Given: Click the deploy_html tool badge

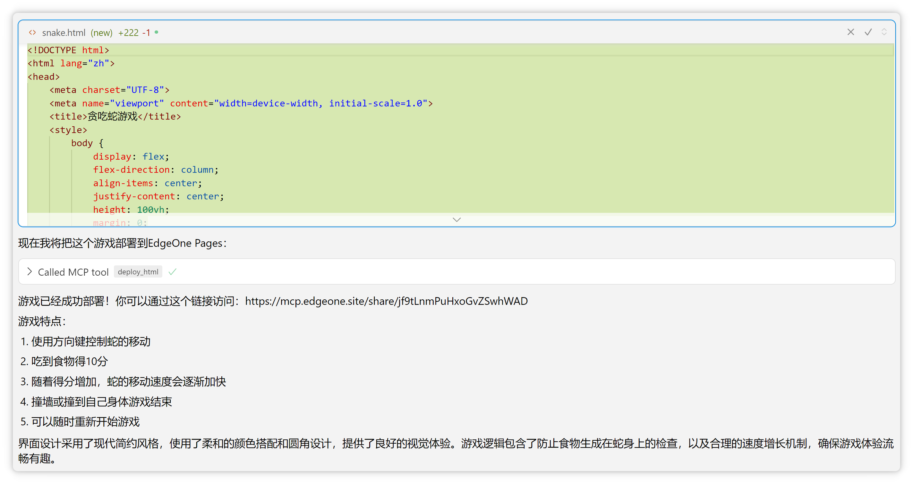Looking at the screenshot, I should click(x=138, y=272).
